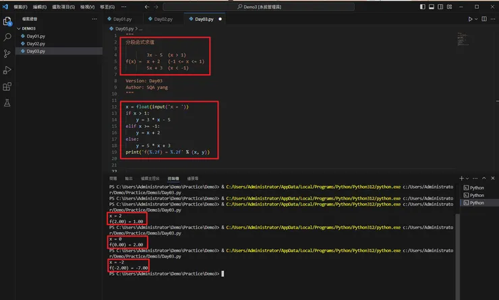Toggle the primary sidebar visibility
Screen dimensions: 499x300
(422, 6)
